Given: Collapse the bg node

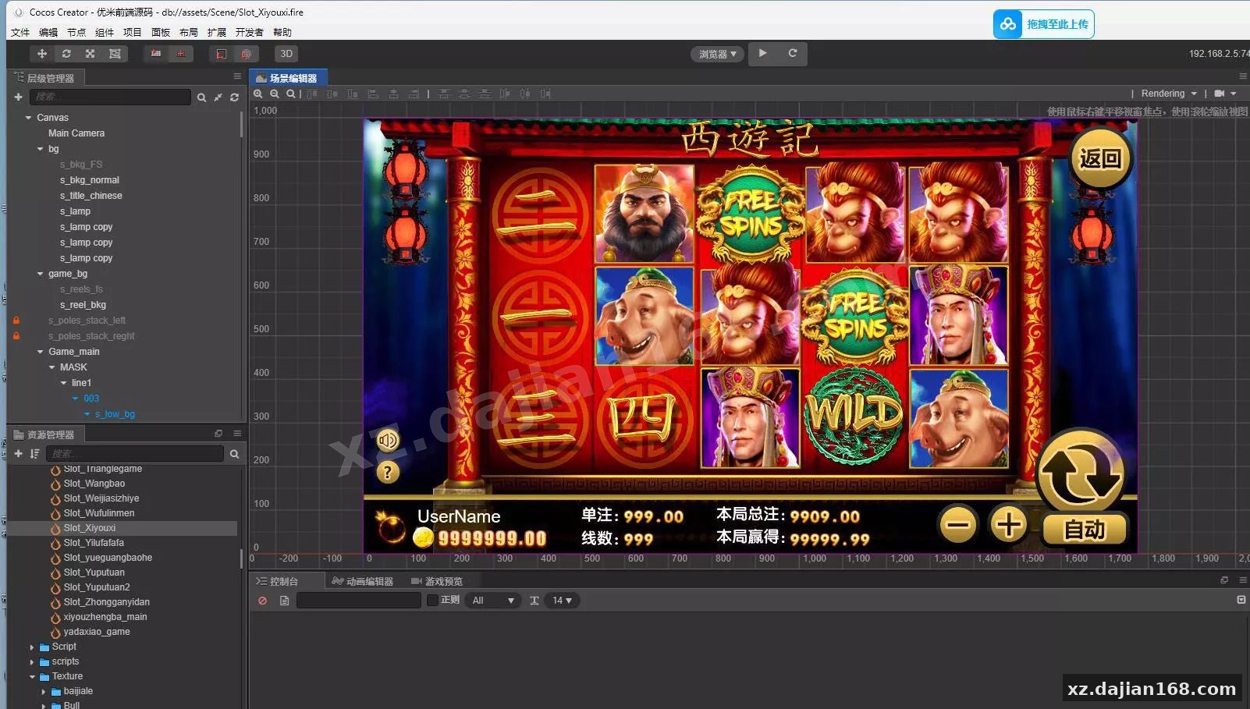Looking at the screenshot, I should pos(41,149).
